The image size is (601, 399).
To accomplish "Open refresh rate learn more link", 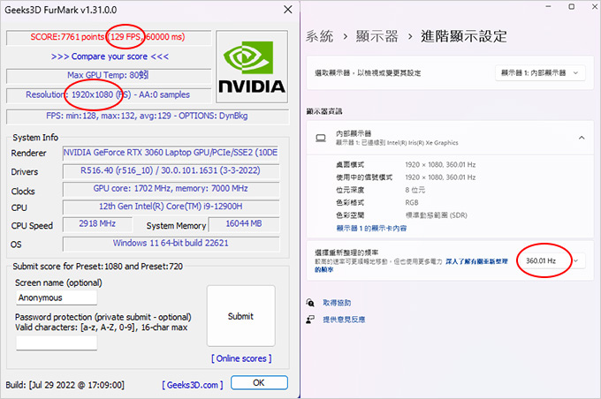I will (x=411, y=266).
